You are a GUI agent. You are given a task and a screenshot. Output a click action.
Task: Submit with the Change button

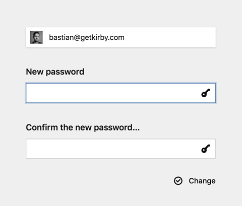(195, 181)
